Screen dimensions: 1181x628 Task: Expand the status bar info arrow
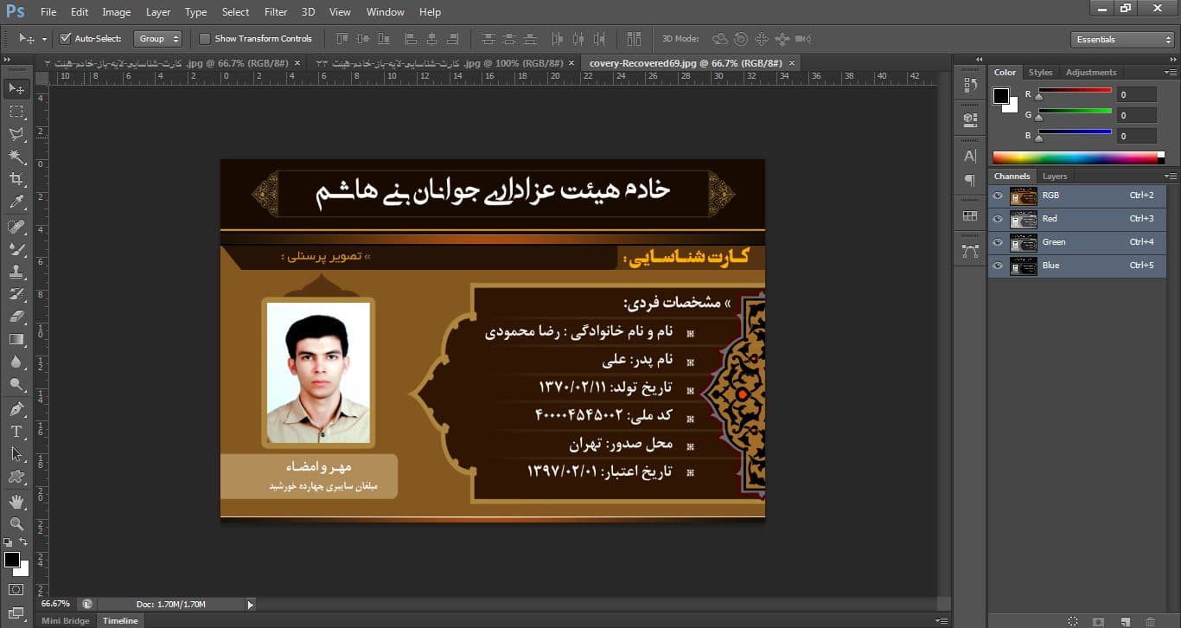pos(251,605)
